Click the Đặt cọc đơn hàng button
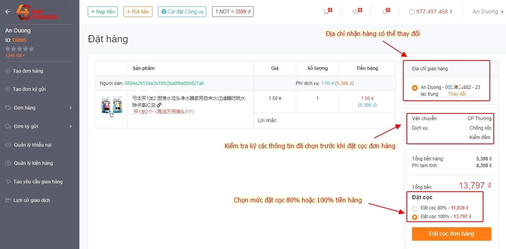This screenshot has height=249, width=506. [x=451, y=234]
